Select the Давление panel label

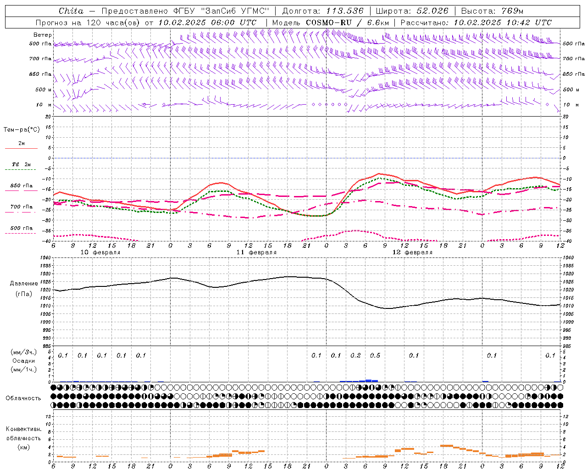click(24, 284)
